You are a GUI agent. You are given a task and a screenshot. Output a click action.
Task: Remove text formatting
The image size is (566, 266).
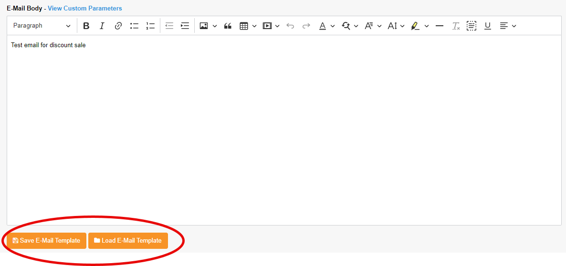click(x=456, y=26)
